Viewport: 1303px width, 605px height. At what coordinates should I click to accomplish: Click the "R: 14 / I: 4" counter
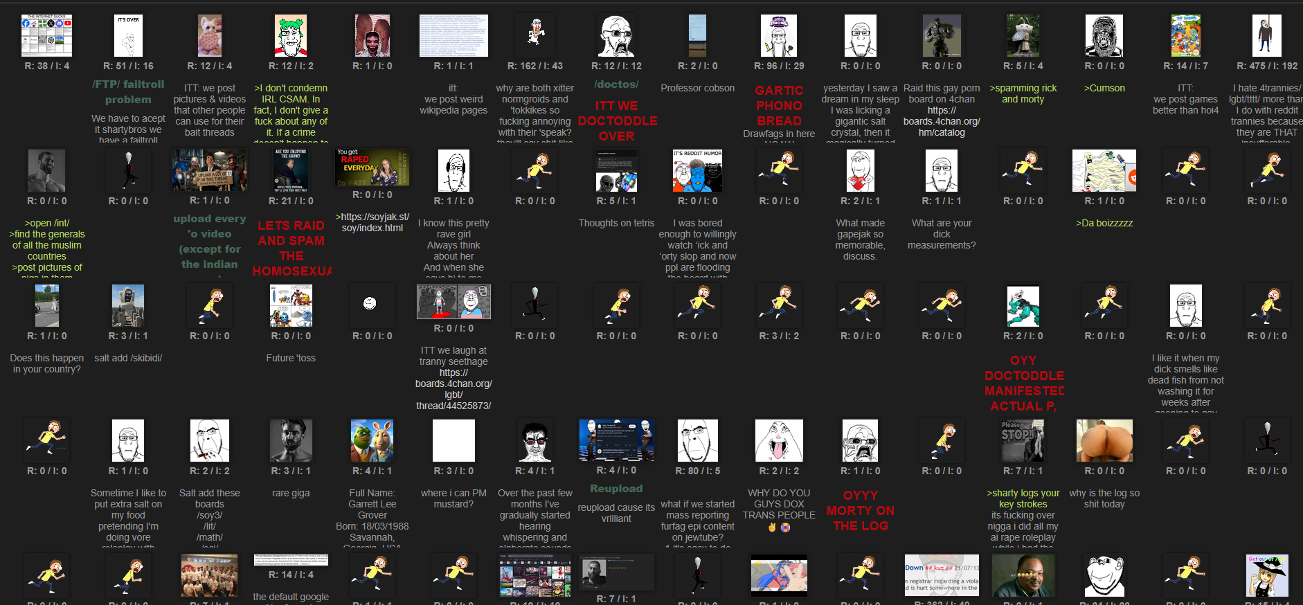291,575
